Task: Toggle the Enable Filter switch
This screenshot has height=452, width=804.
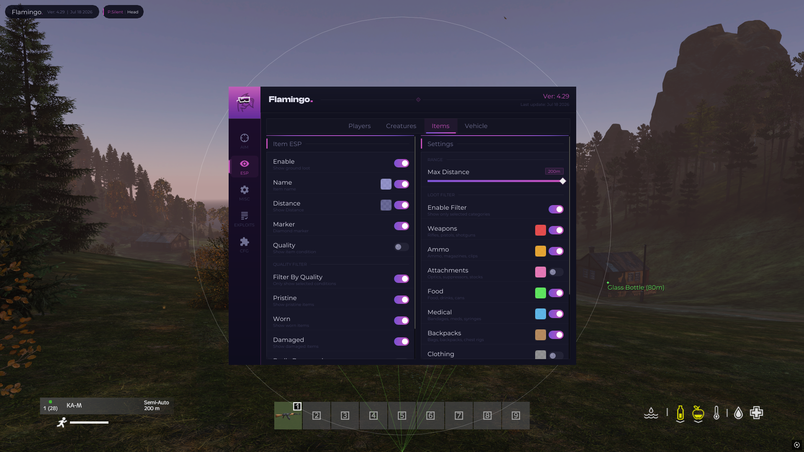Action: click(556, 209)
